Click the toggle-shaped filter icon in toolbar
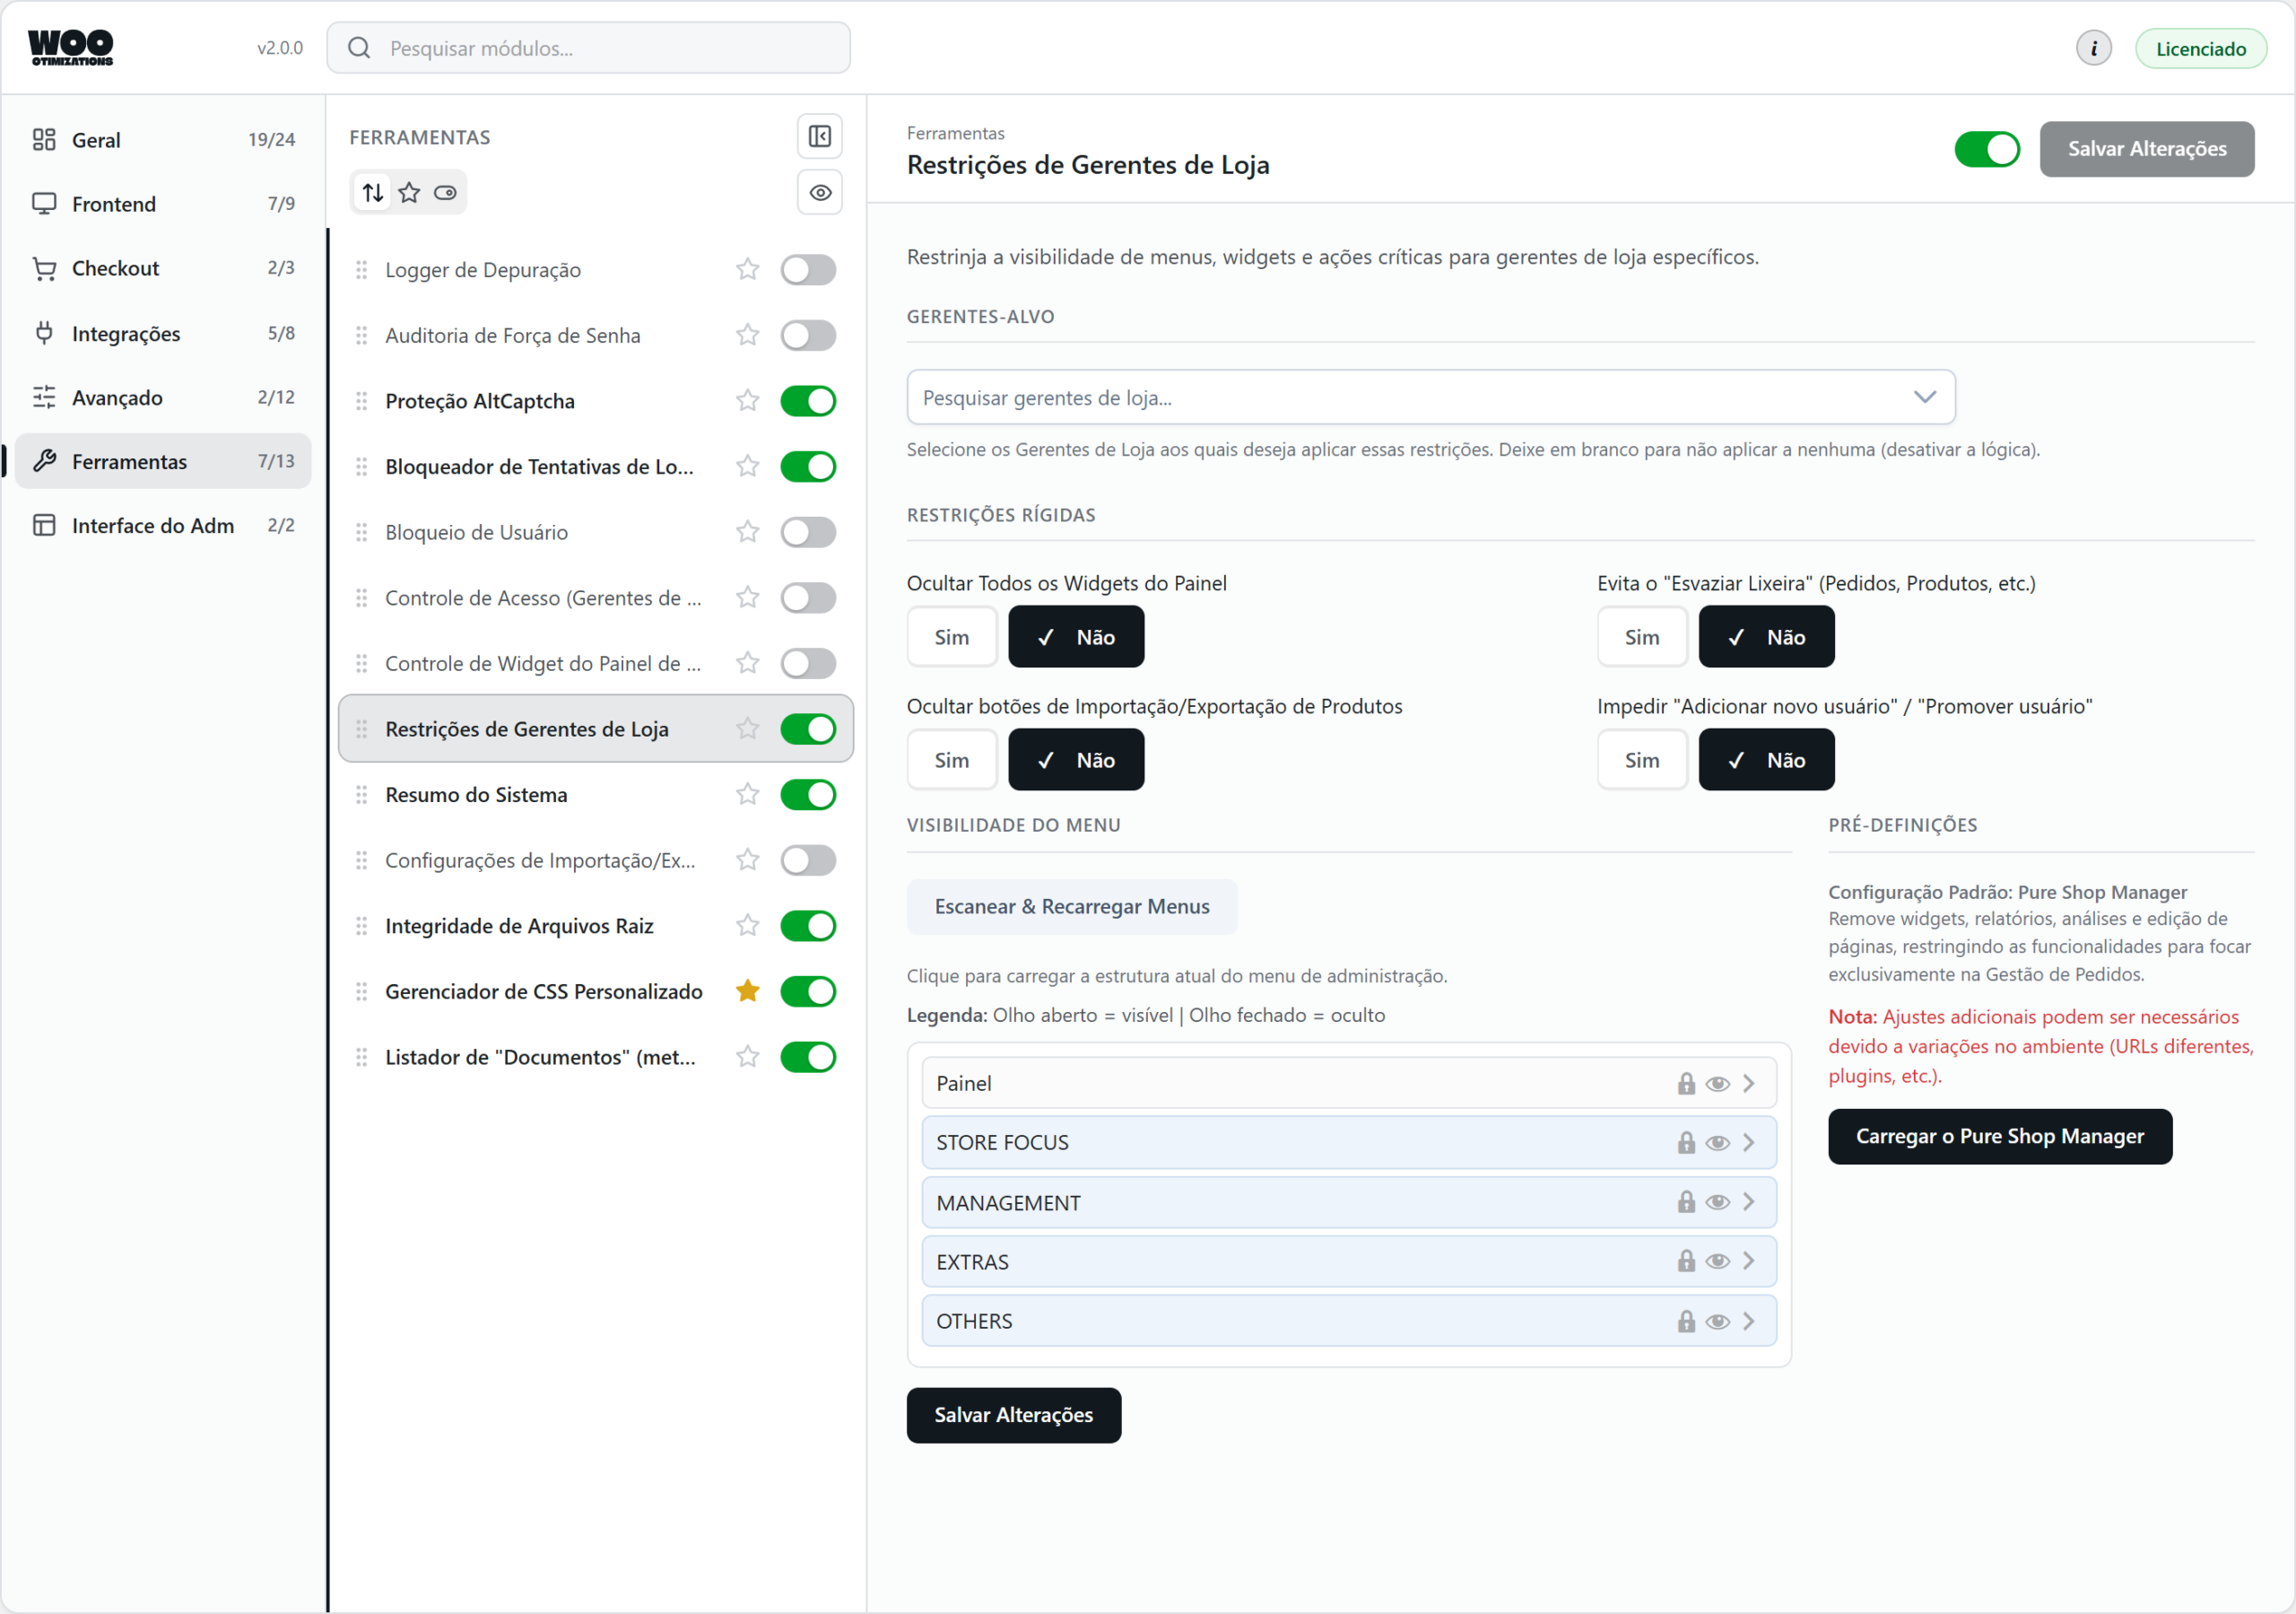 pos(445,192)
